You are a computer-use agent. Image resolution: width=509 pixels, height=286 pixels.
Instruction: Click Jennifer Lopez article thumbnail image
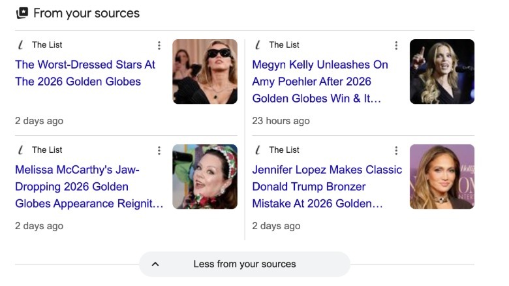(x=442, y=176)
